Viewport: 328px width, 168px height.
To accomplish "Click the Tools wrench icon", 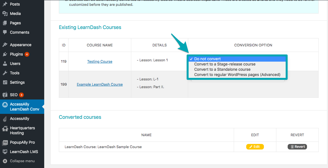I will click(5, 73).
